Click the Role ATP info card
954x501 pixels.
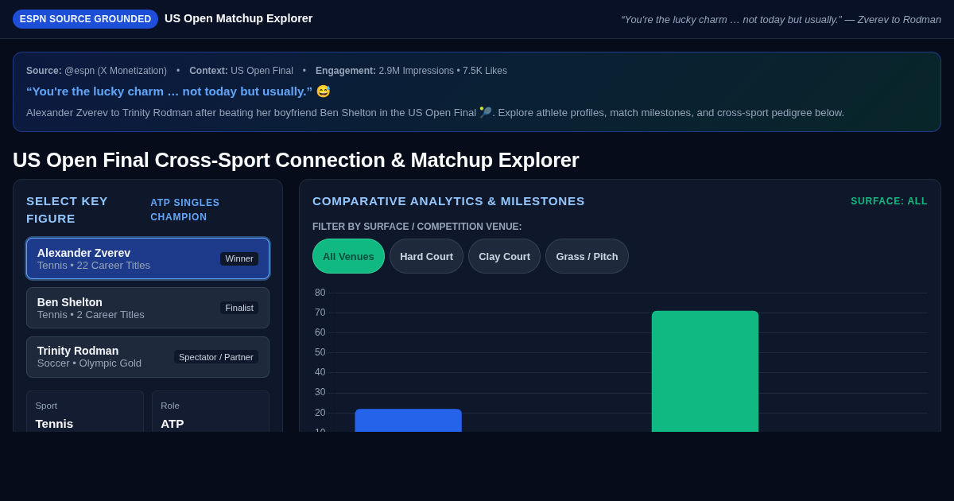click(x=211, y=411)
